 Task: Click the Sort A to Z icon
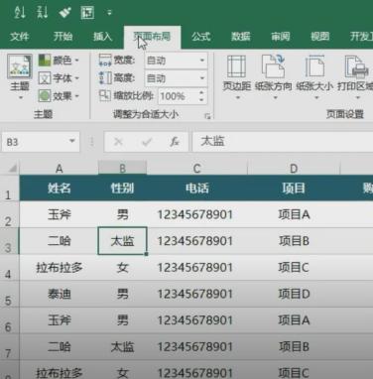click(20, 13)
